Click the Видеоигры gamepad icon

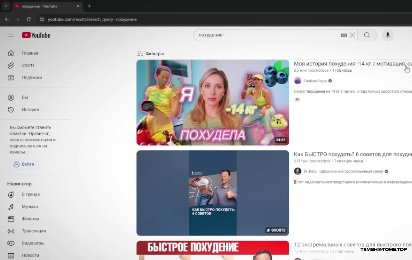pyautogui.click(x=11, y=243)
